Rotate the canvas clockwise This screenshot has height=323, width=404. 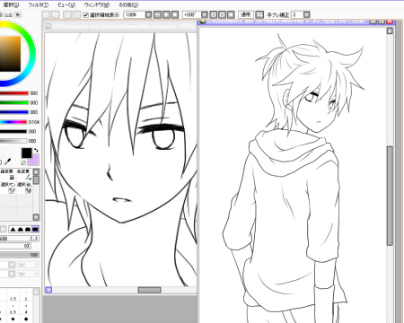click(x=222, y=14)
